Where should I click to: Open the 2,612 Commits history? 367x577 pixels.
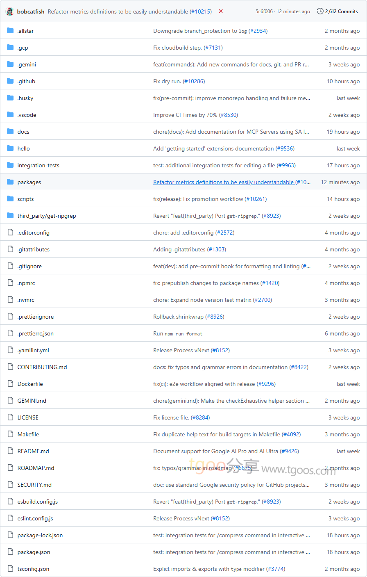(341, 11)
